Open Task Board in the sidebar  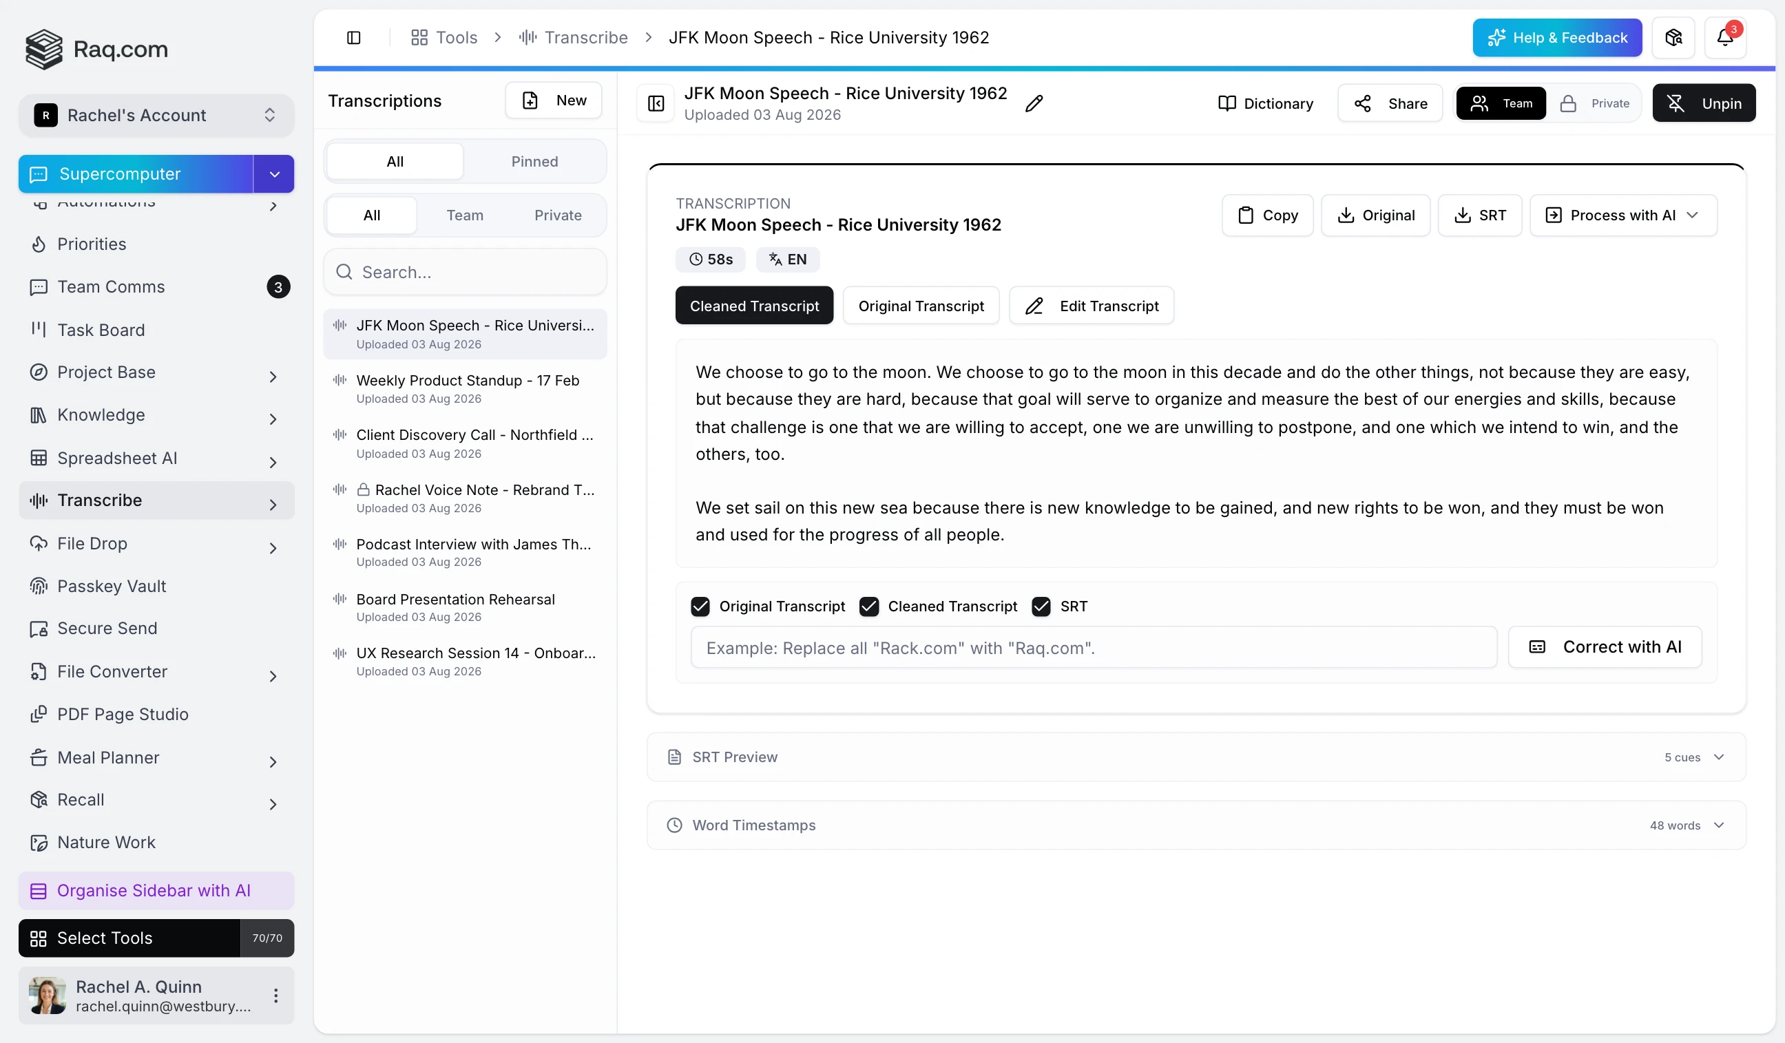(x=156, y=330)
